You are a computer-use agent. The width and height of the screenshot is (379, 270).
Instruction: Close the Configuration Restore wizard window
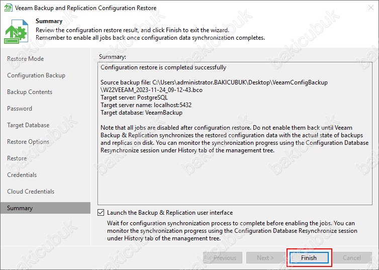click(x=371, y=8)
